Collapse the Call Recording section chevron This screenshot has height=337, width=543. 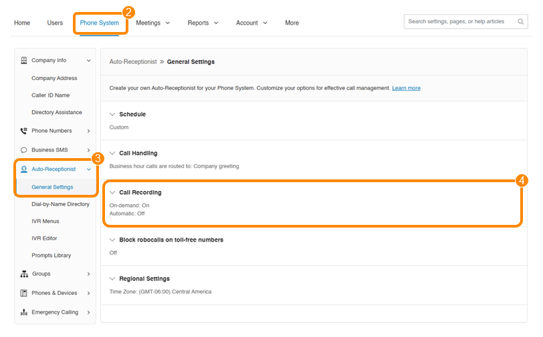click(x=112, y=193)
